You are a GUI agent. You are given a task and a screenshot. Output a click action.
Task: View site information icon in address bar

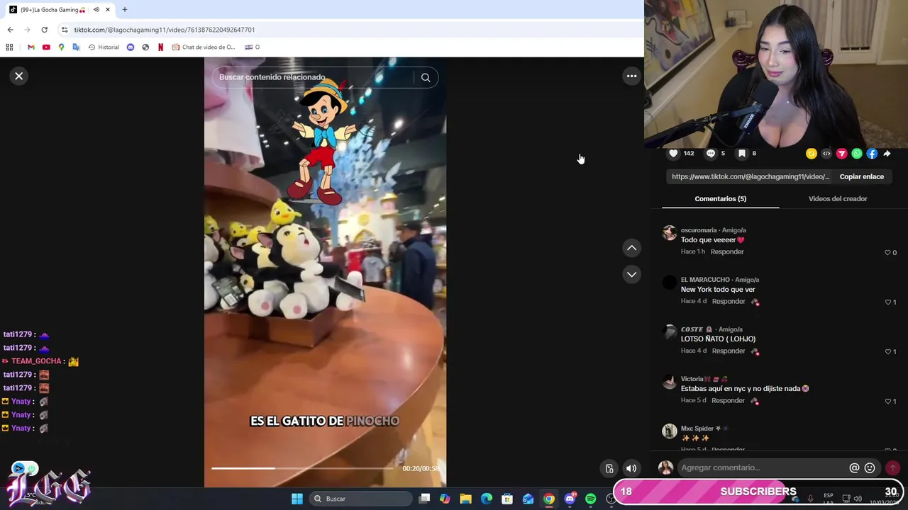pos(65,30)
